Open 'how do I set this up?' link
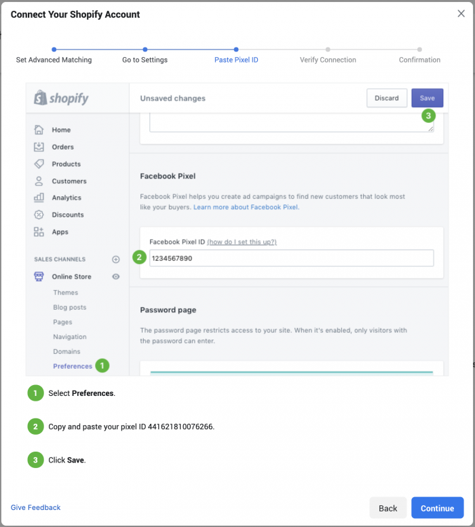This screenshot has height=527, width=475. pos(242,242)
